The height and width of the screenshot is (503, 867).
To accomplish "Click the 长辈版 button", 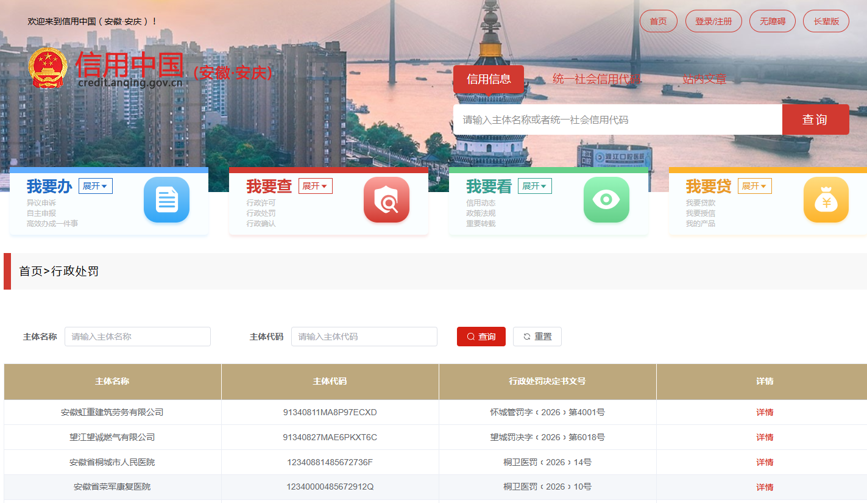I will pos(826,21).
